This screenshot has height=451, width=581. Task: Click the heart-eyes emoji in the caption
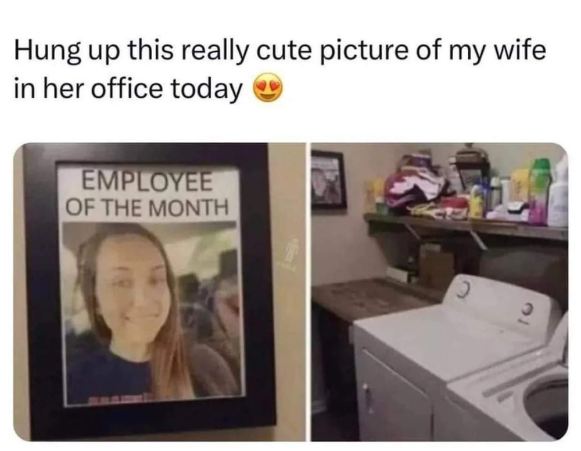[267, 88]
